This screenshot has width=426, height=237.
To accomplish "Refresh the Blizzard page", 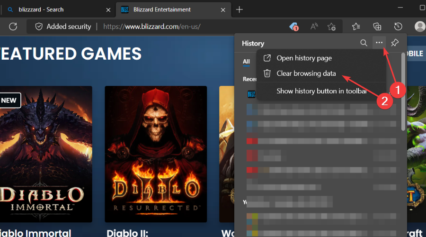I will tap(13, 27).
